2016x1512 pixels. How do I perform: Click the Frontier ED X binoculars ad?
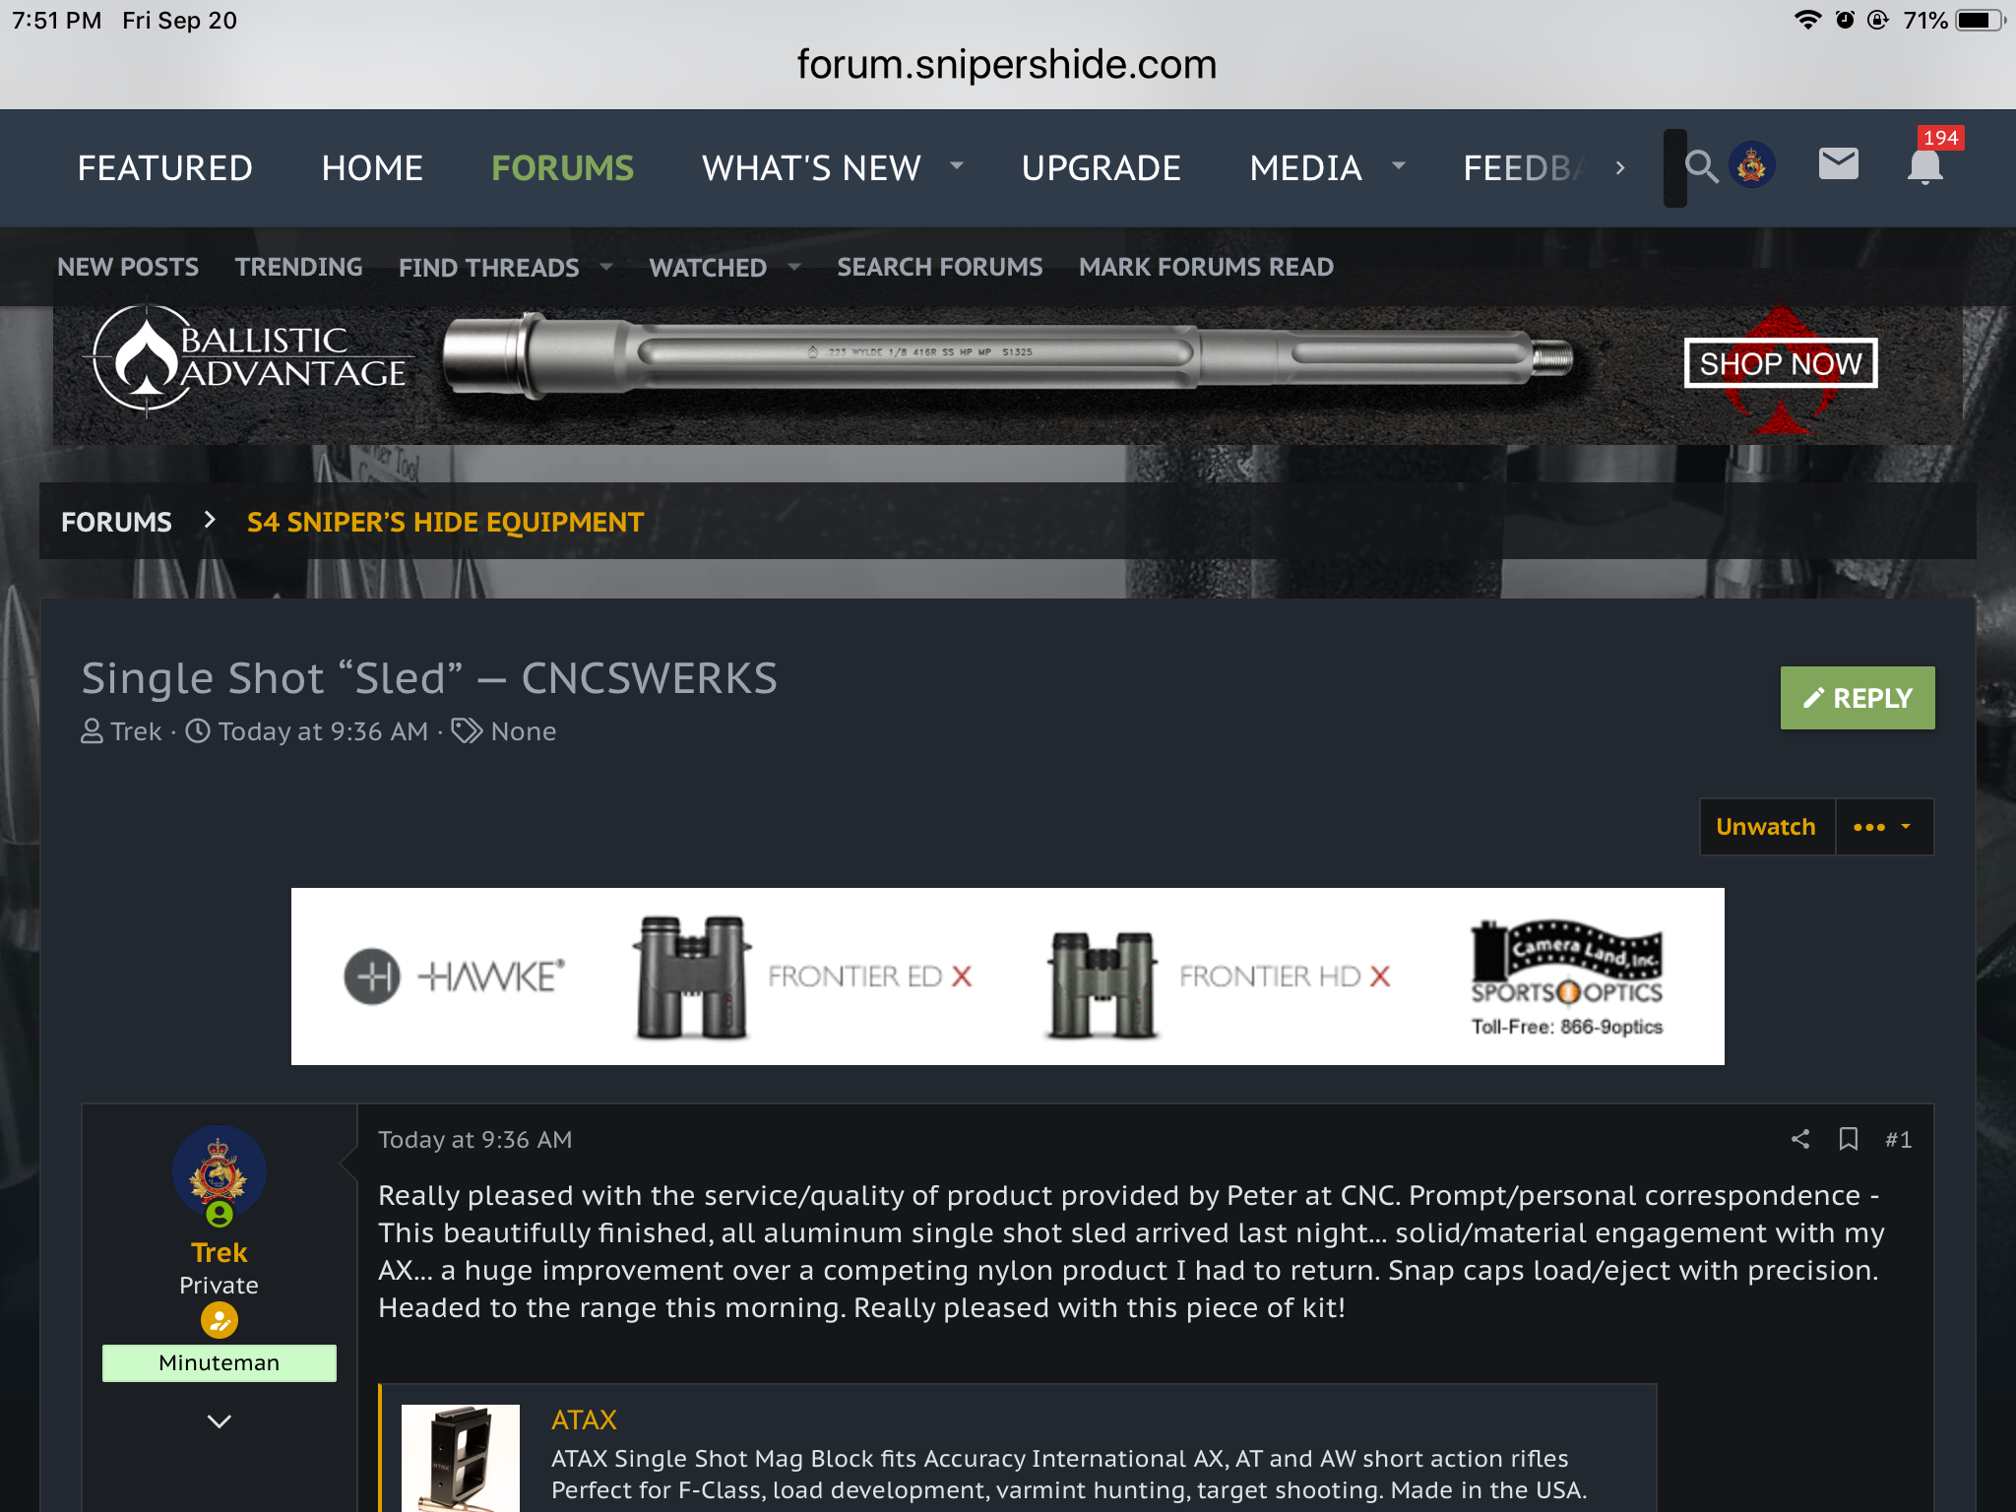[x=802, y=976]
